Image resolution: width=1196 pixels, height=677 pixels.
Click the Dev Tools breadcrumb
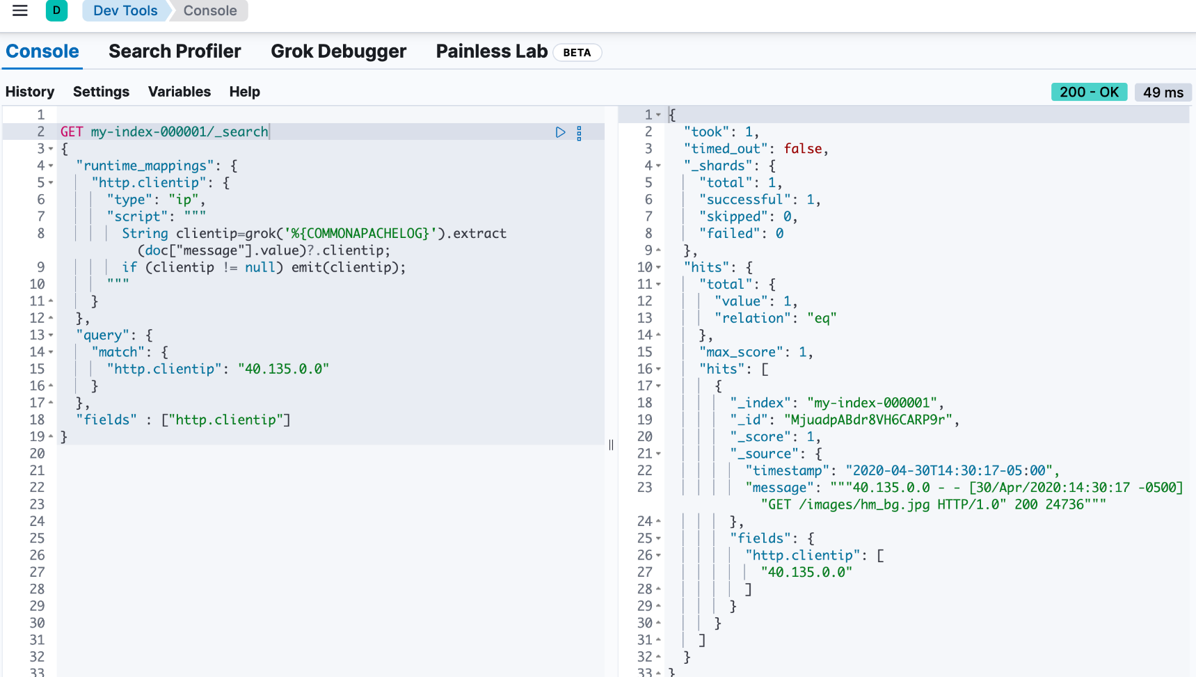click(x=125, y=10)
